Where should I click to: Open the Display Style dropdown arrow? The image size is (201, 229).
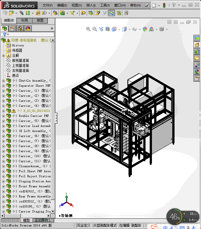point(129,29)
